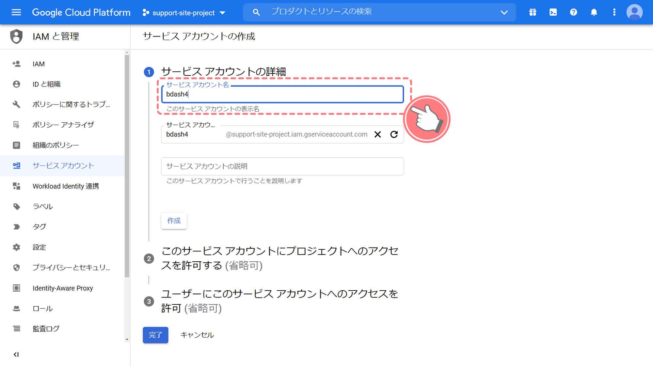Open タグ in the sidebar
The image size is (653, 367).
pyautogui.click(x=62, y=227)
